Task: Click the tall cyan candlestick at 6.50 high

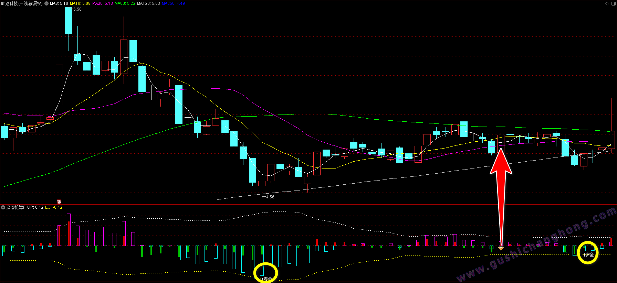Action: pos(69,21)
